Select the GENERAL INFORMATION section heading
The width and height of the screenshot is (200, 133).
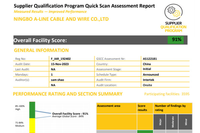[x=41, y=50]
